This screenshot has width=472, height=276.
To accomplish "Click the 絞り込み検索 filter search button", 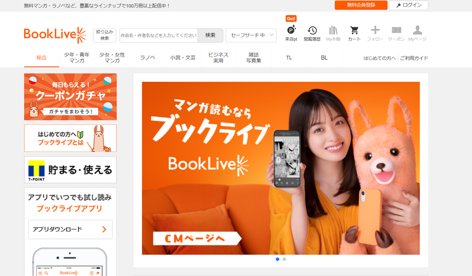I will point(104,35).
